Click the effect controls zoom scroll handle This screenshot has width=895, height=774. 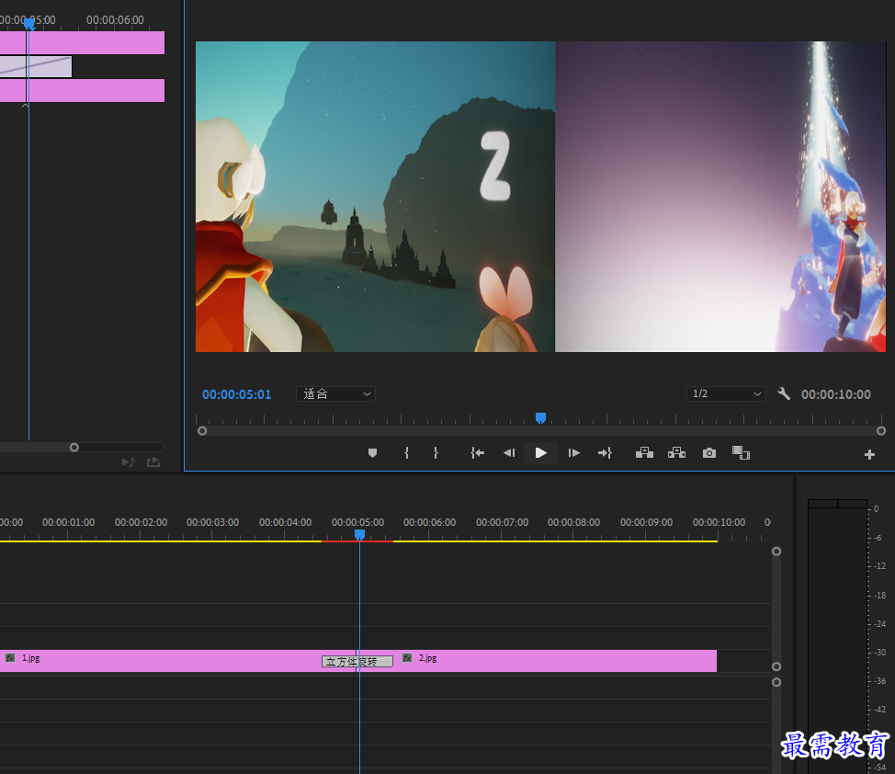point(74,448)
